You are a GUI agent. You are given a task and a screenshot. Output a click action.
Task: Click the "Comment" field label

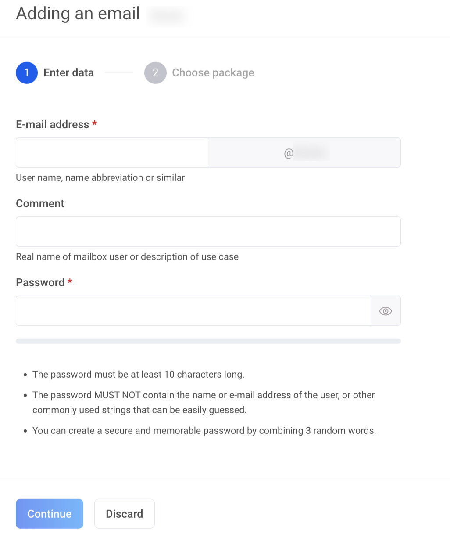point(40,203)
